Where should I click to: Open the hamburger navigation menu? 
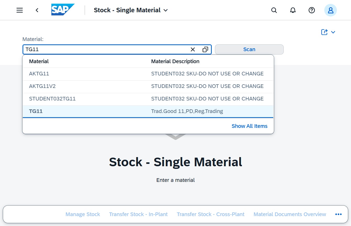click(x=20, y=10)
